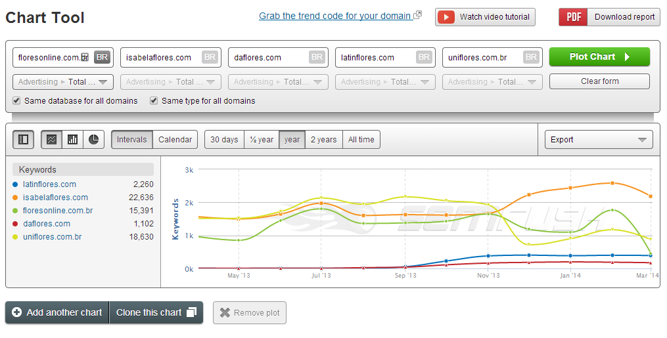Switch to bar chart view icon
Image resolution: width=667 pixels, height=338 pixels.
pyautogui.click(x=72, y=140)
